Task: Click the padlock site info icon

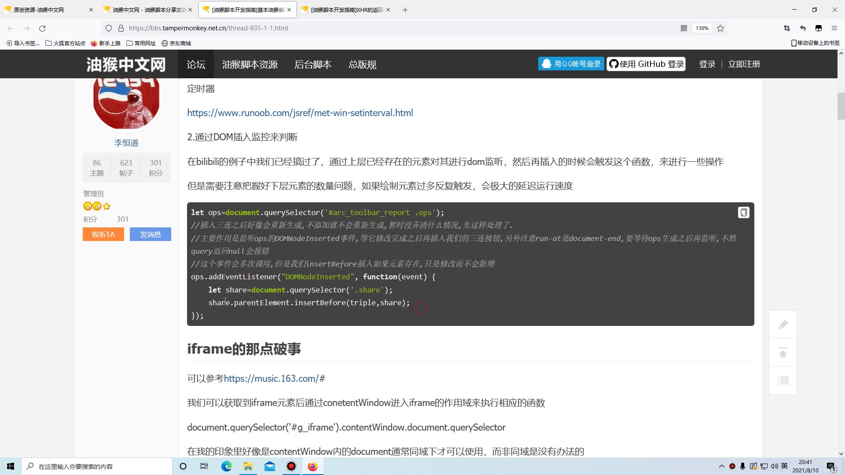Action: (121, 28)
